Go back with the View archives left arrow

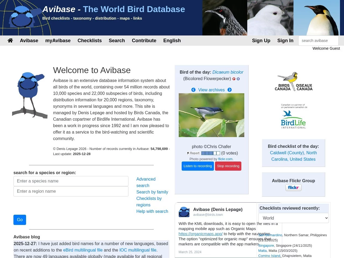(193, 90)
